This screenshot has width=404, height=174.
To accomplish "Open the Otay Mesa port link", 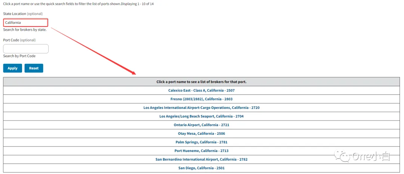I will coord(202,134).
